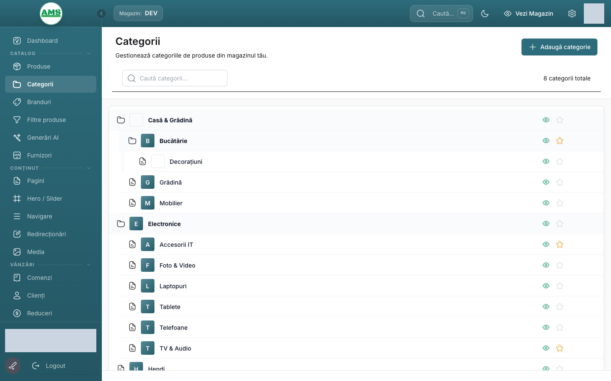
Task: Unstar the TV & Audio category
Action: [560, 348]
